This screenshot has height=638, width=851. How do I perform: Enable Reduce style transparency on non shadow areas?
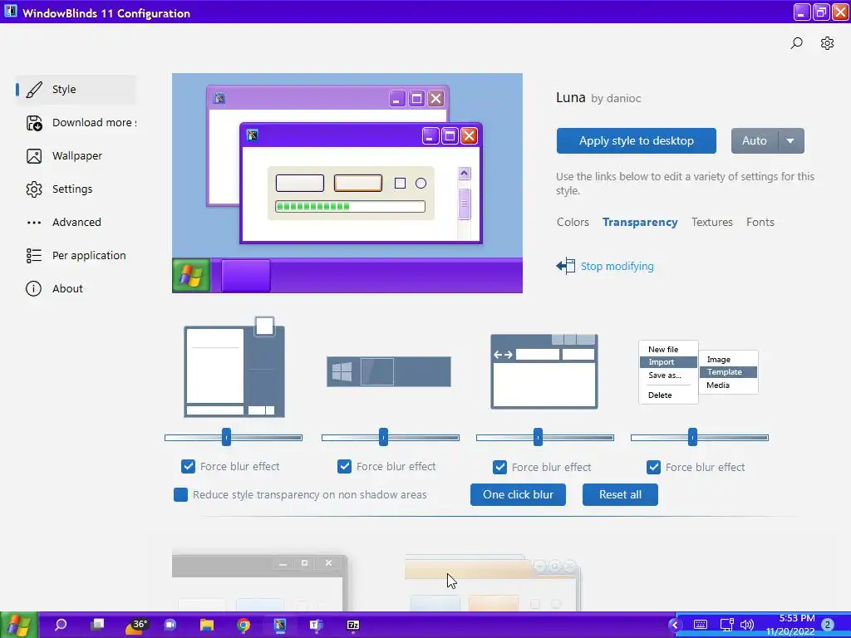coord(180,495)
